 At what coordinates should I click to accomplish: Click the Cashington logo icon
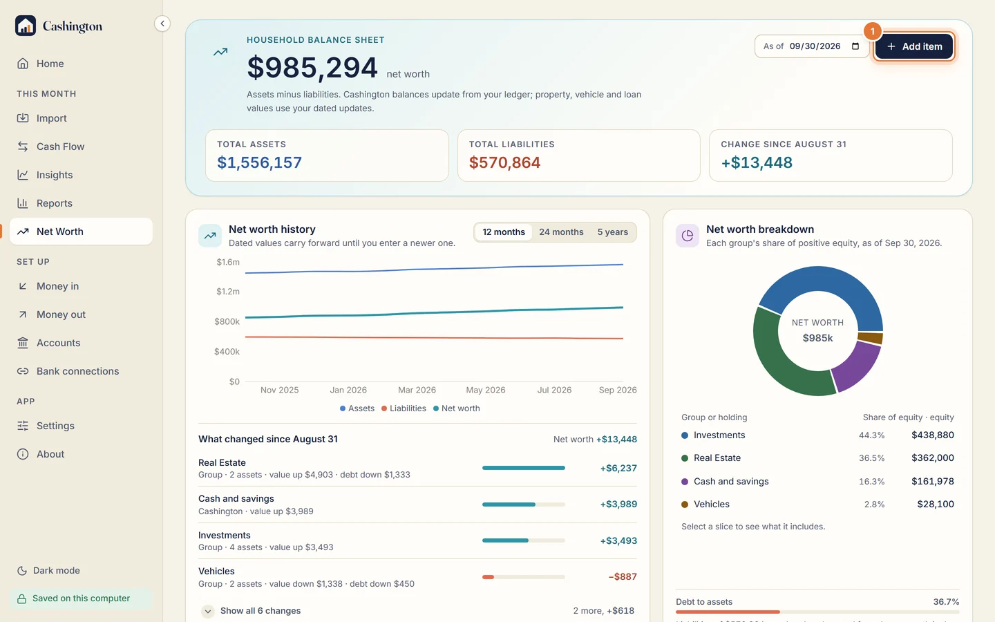[26, 26]
